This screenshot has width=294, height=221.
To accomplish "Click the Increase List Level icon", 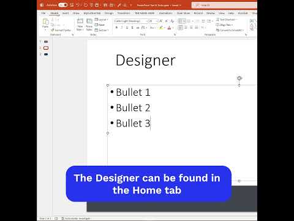I will [x=203, y=21].
